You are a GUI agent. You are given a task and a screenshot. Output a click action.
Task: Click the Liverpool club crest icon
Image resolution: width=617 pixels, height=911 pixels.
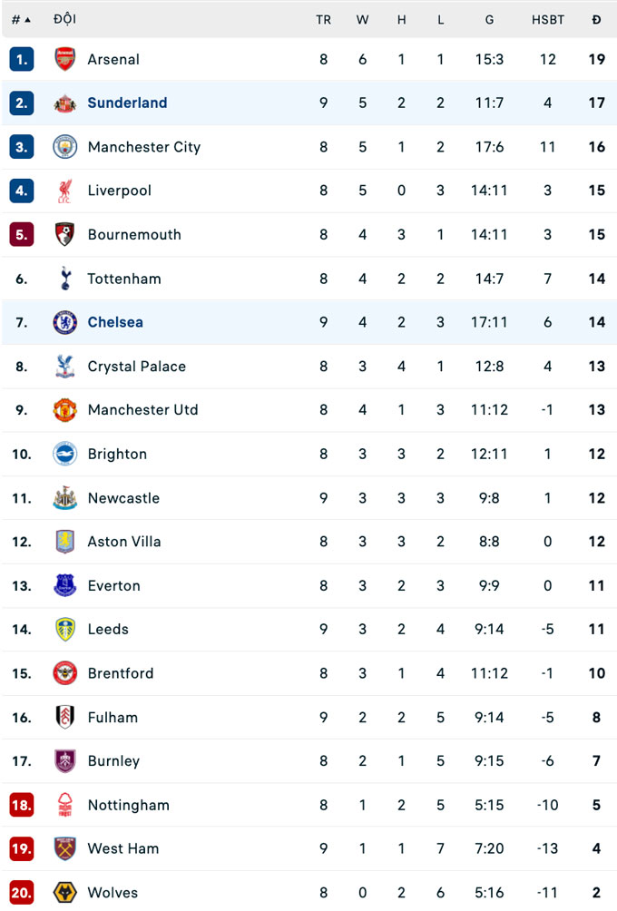pos(65,191)
